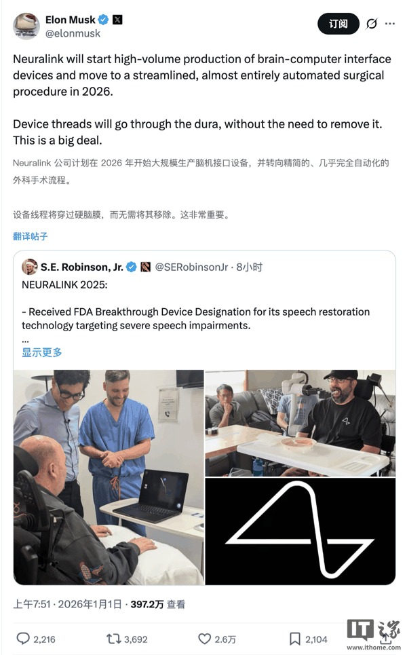Click the verified badge beside S.E. Robinson, Jr.
Screen dimensions: 407x655
[x=132, y=267]
